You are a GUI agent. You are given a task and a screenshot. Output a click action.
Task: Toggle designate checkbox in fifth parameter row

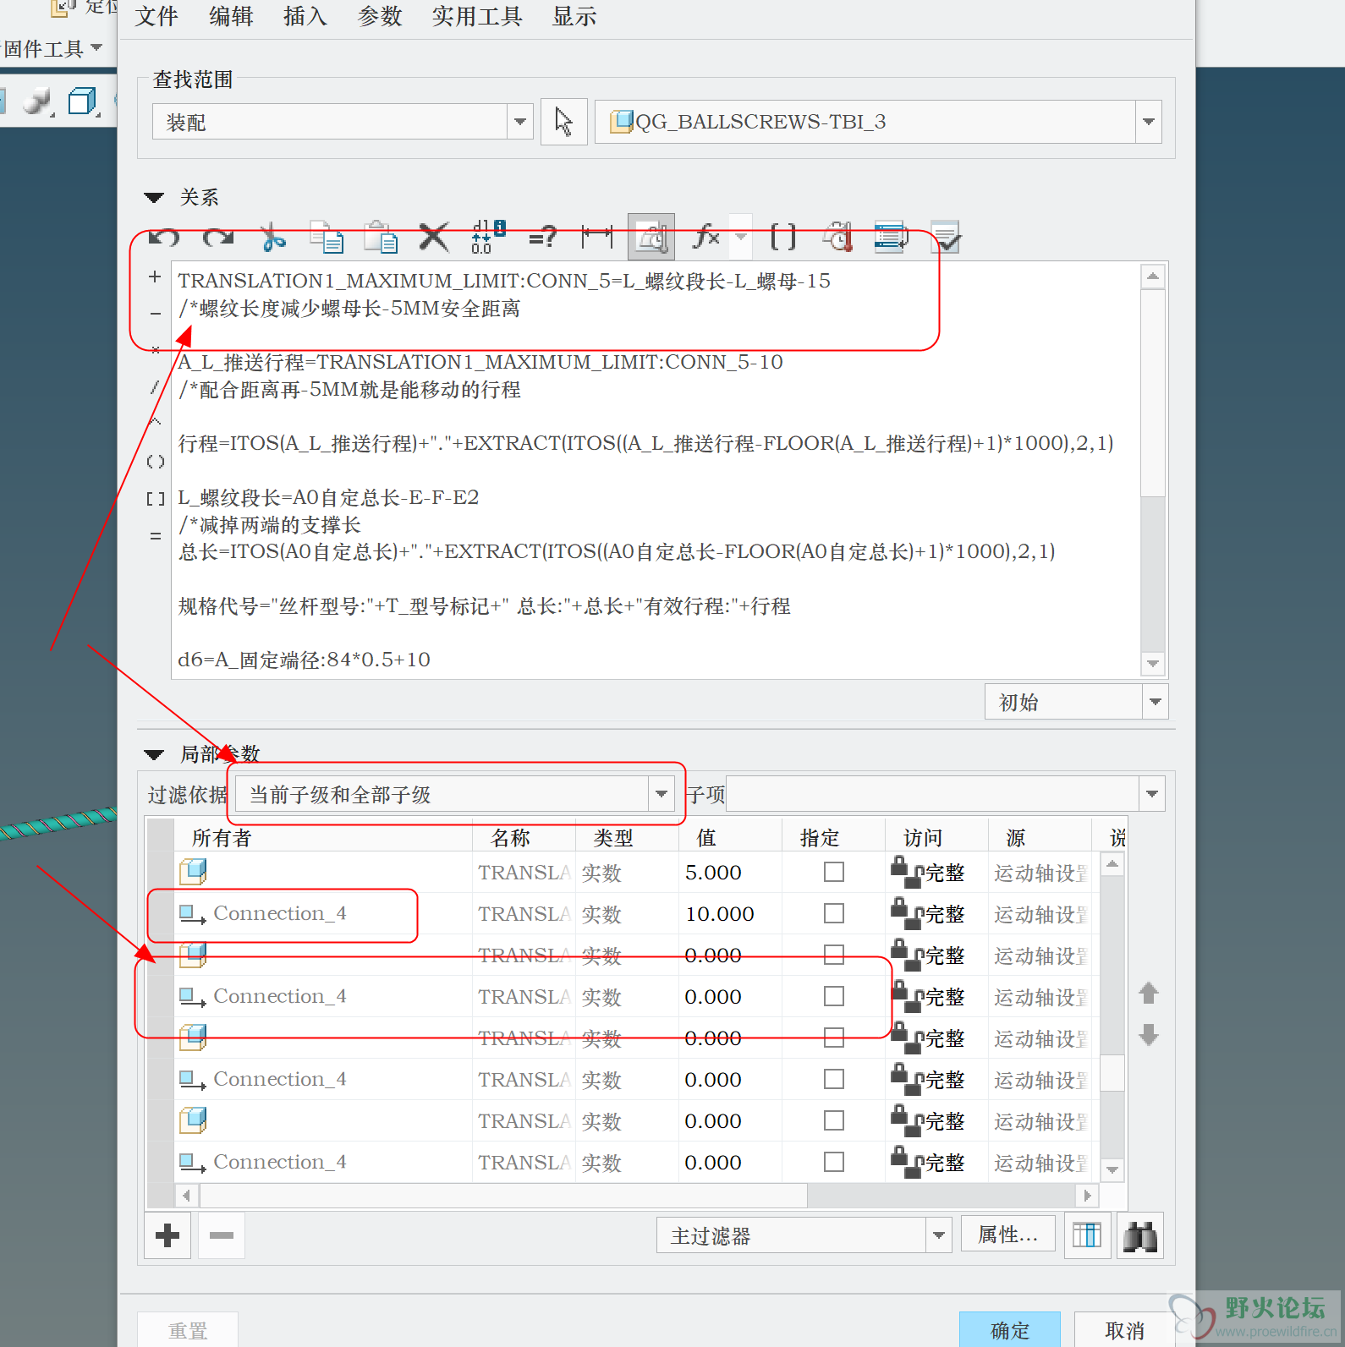coord(834,1038)
